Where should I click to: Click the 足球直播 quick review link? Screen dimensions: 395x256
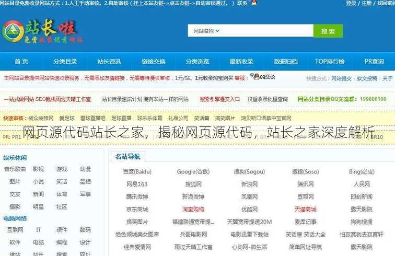121,118
